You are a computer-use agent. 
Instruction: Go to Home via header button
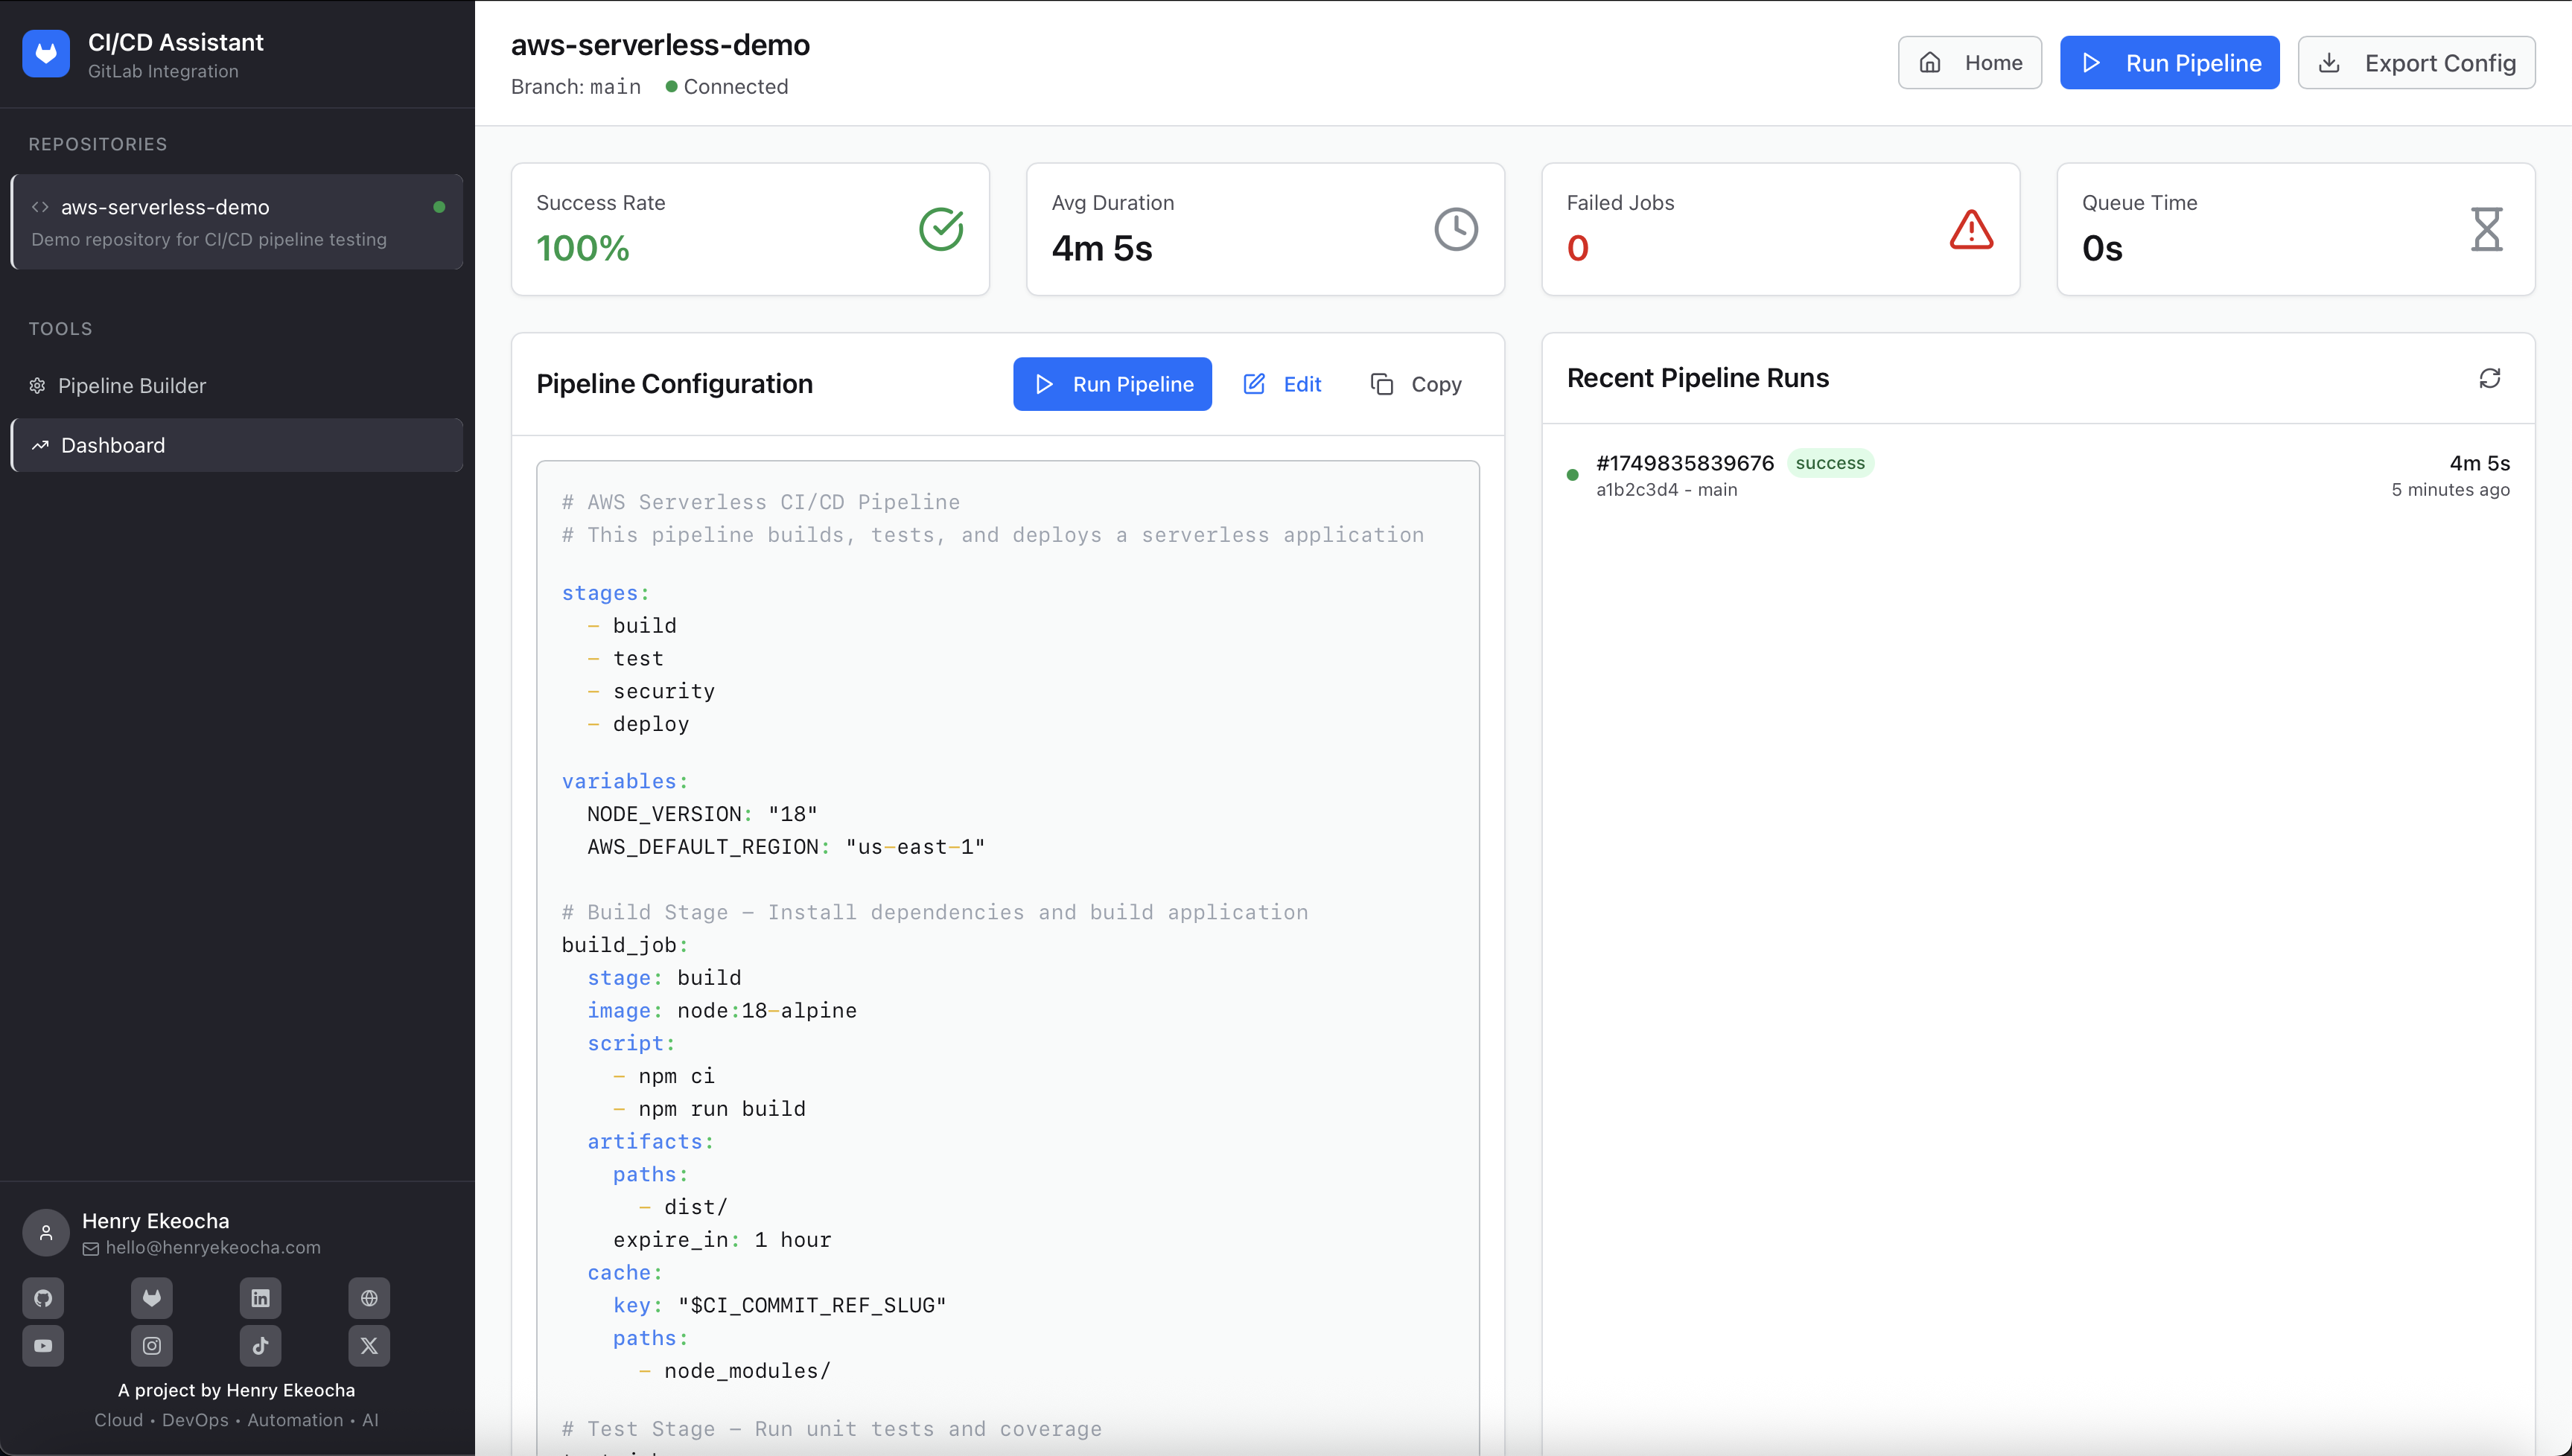click(x=1969, y=63)
